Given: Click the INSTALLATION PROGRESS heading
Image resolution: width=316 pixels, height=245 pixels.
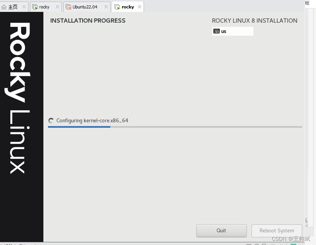Looking at the screenshot, I should point(88,21).
